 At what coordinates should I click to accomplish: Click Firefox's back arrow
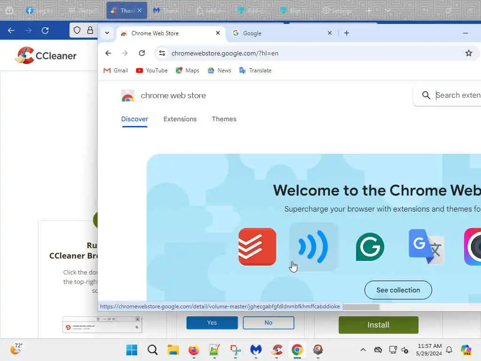pyautogui.click(x=11, y=31)
